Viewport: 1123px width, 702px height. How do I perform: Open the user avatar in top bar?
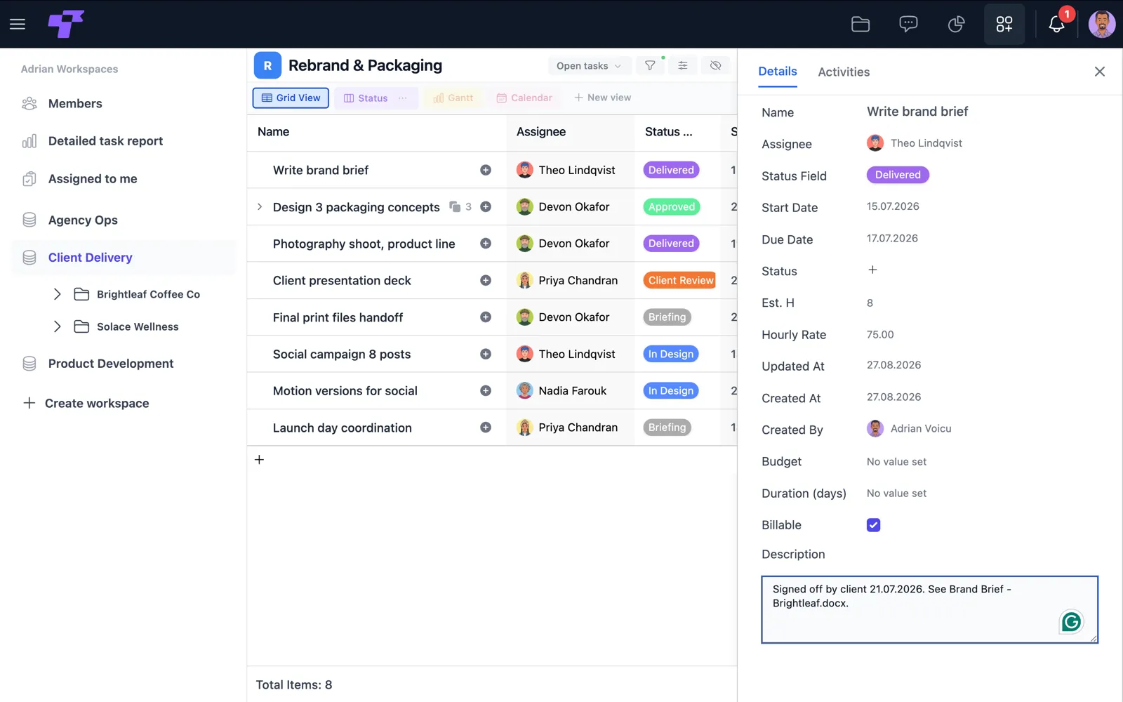click(x=1102, y=24)
